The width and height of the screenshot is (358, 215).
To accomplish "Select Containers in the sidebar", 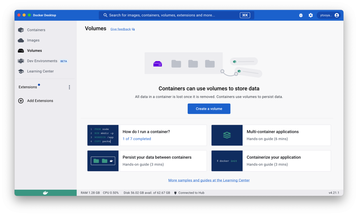I will (x=46, y=30).
